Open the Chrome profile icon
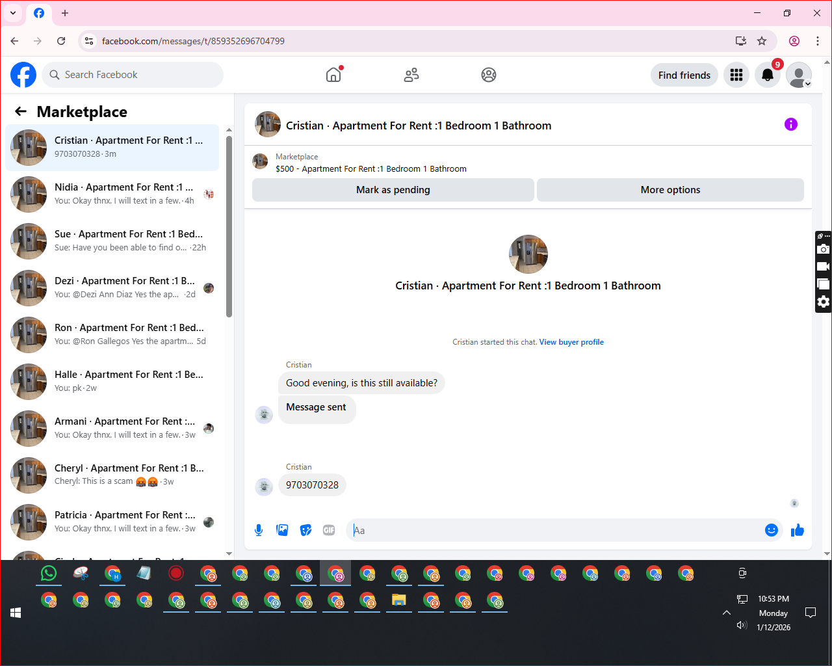Image resolution: width=832 pixels, height=666 pixels. [794, 41]
